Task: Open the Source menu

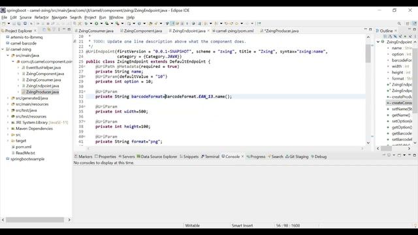Action: click(x=25, y=18)
